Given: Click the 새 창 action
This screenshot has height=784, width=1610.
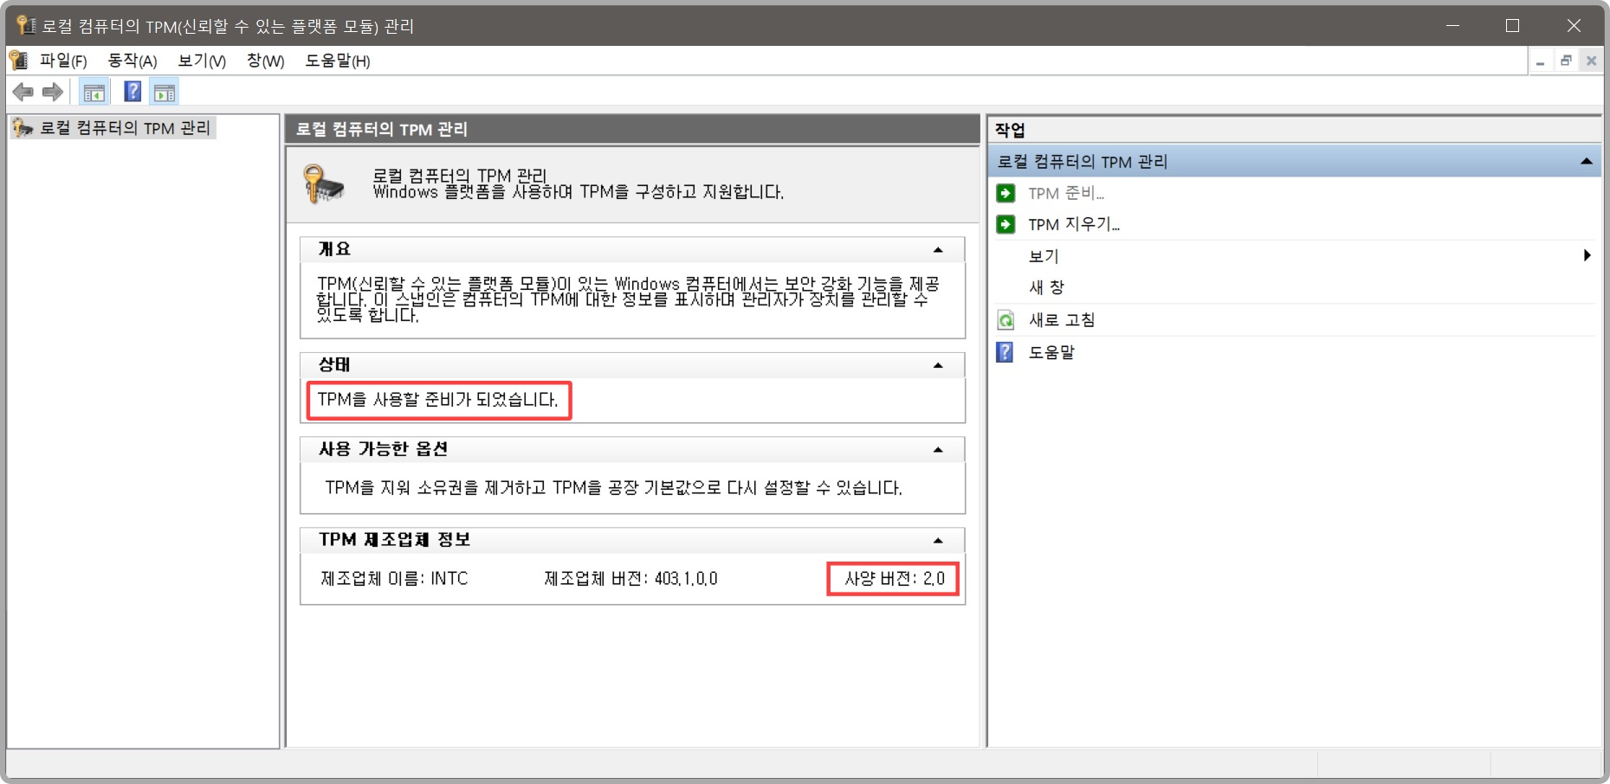Looking at the screenshot, I should pos(1048,286).
